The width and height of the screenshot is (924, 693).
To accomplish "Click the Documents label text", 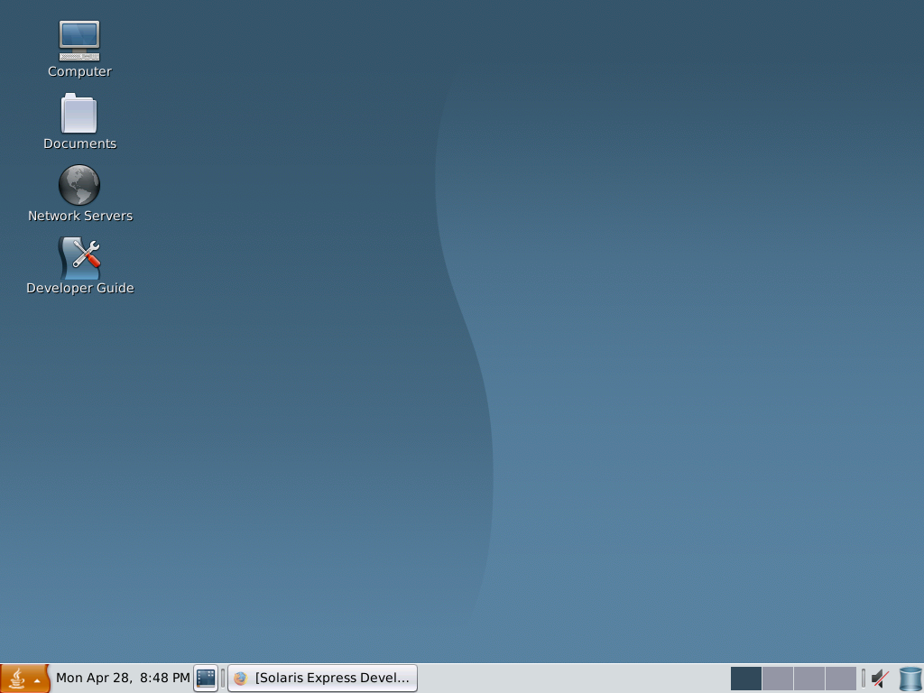I will 79,143.
